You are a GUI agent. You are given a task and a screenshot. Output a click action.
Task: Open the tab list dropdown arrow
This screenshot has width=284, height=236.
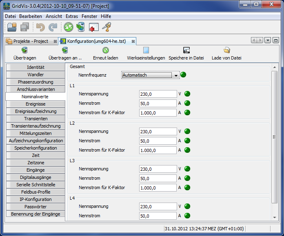click(268, 40)
